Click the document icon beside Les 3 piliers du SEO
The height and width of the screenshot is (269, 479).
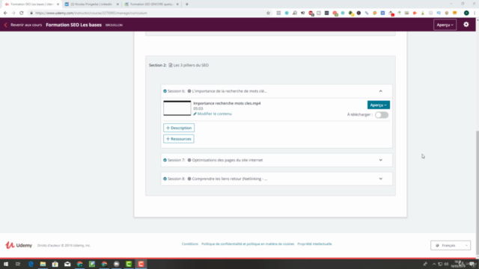(x=171, y=65)
